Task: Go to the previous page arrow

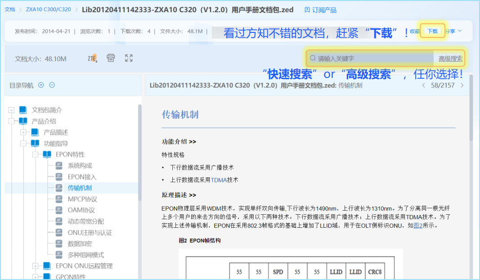Action: 423,86
